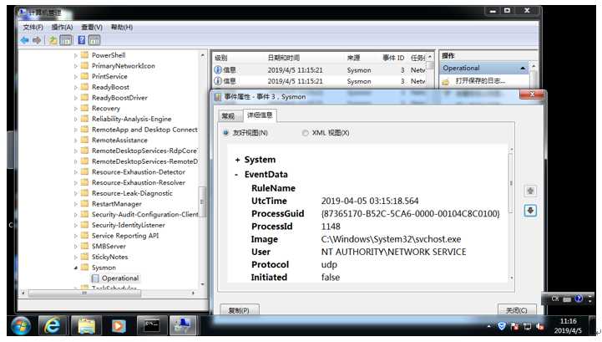This screenshot has width=602, height=342.
Task: Switch to the 常规 tab
Action: pyautogui.click(x=228, y=115)
